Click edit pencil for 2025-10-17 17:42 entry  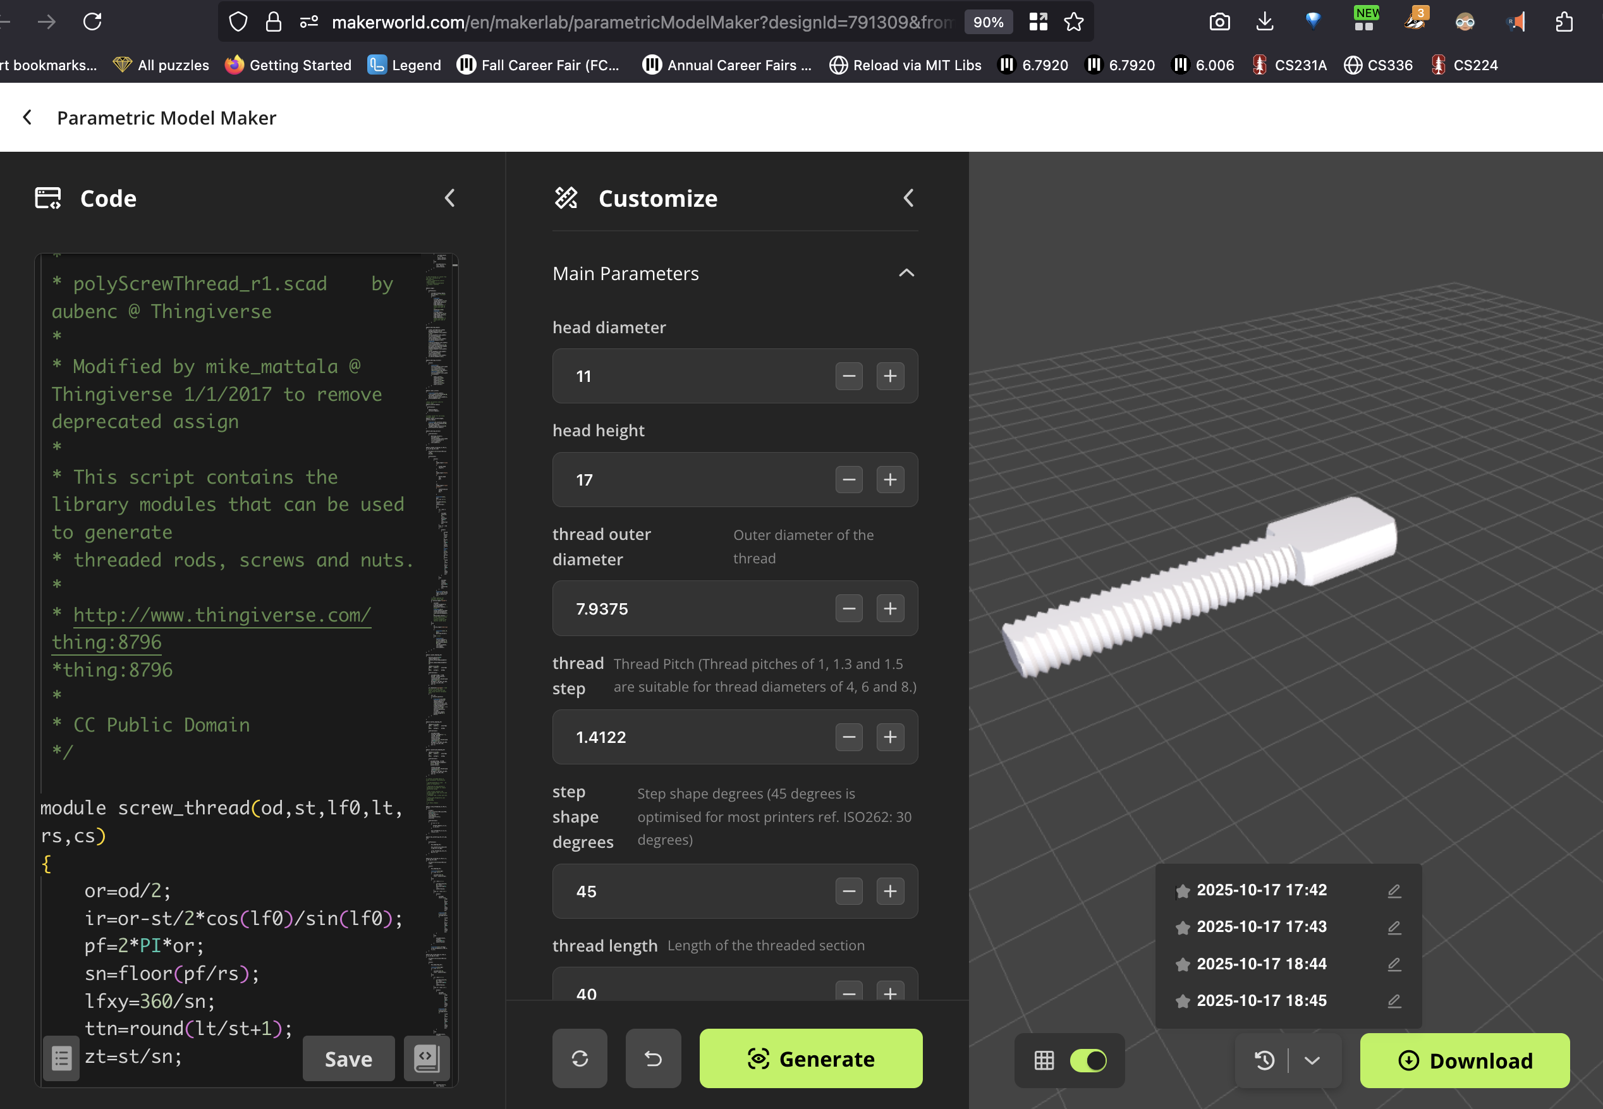pos(1394,891)
